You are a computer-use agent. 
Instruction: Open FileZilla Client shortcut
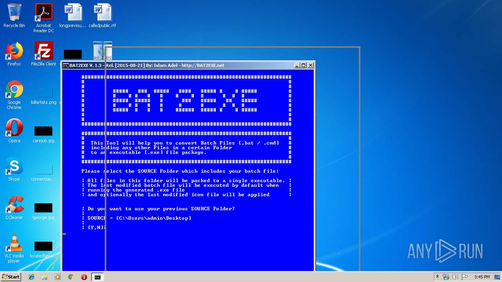coord(44,54)
